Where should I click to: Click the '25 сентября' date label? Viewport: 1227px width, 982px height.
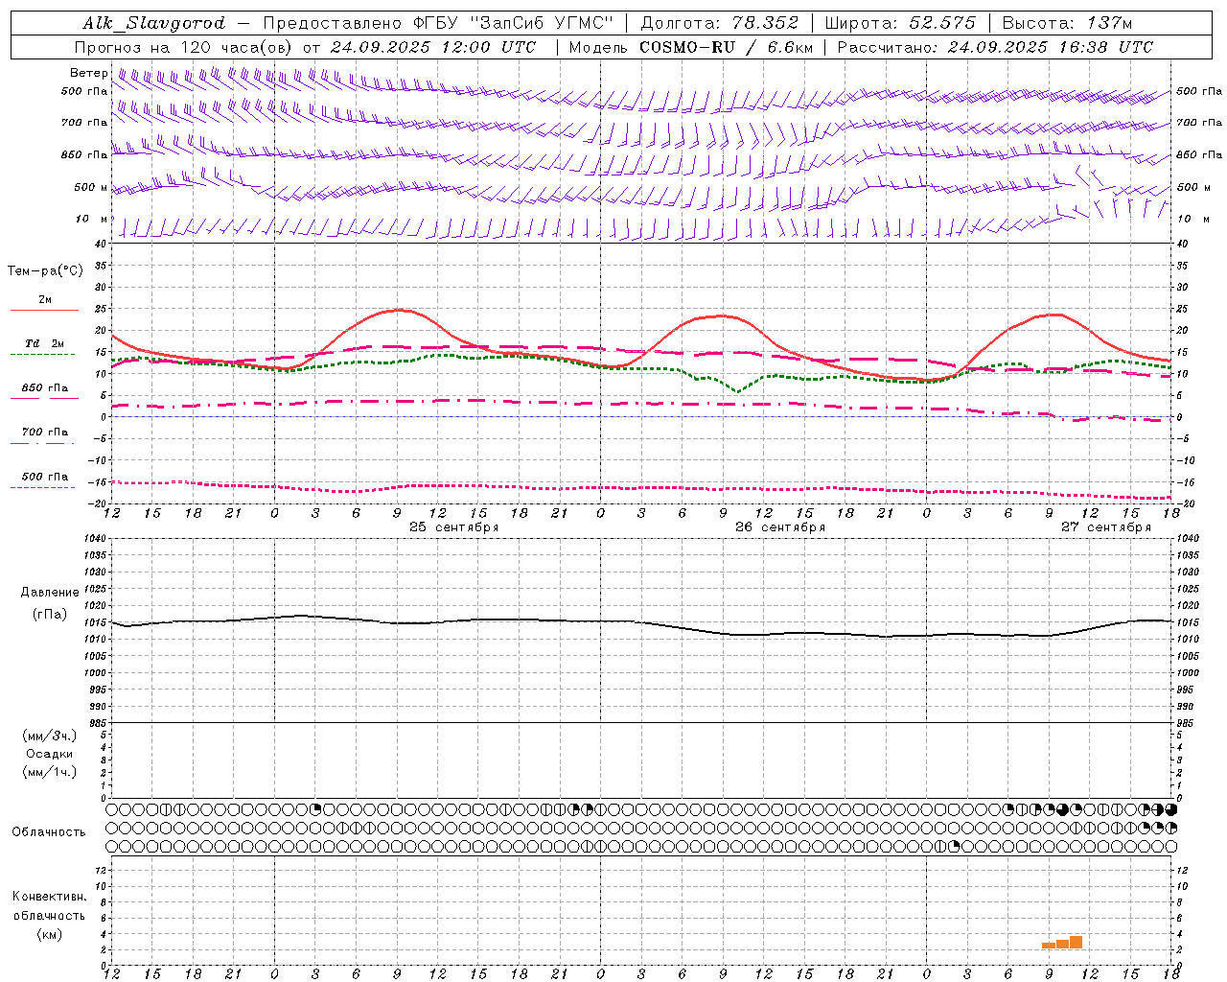coord(453,527)
